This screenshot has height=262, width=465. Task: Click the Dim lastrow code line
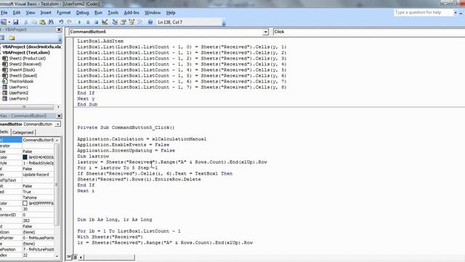pos(93,156)
